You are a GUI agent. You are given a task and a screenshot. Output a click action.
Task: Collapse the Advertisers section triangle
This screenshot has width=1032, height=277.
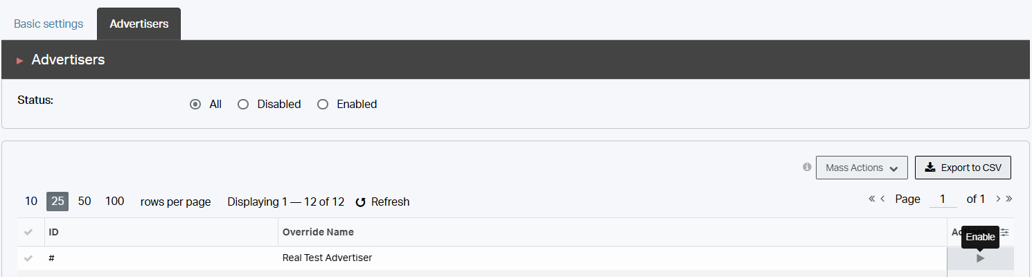20,60
